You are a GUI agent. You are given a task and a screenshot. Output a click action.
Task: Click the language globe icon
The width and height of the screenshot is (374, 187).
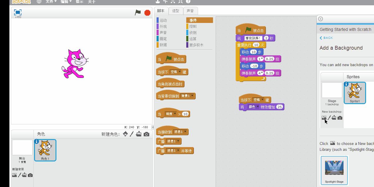(x=39, y=1)
